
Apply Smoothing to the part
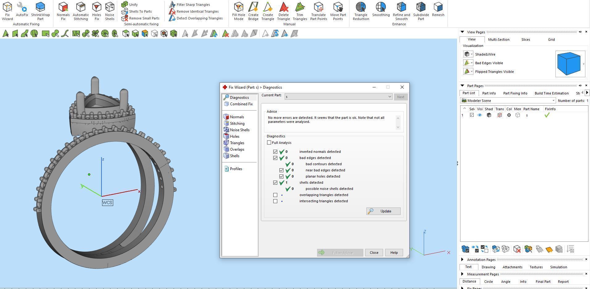pos(381,9)
